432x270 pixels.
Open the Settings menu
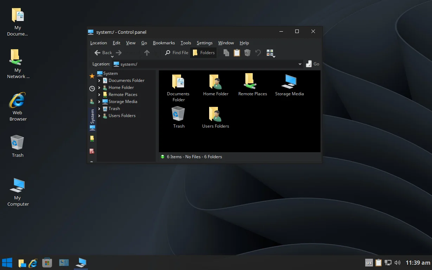coord(204,43)
